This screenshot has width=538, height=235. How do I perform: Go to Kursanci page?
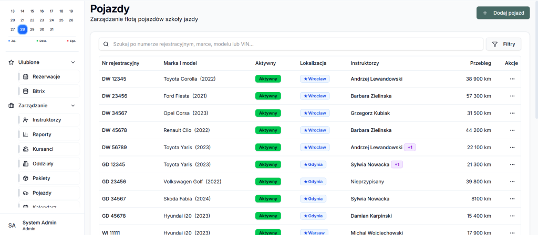pyautogui.click(x=49, y=149)
